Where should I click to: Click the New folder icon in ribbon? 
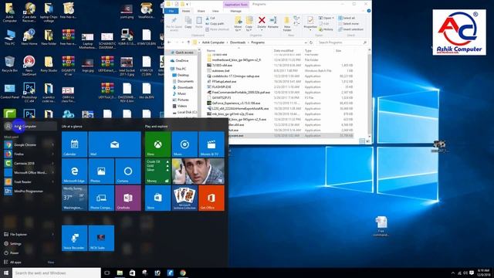[x=287, y=24]
